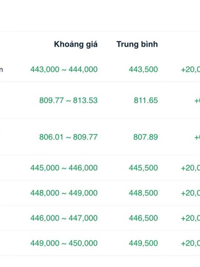Viewport: 200px width, 267px height.
Task: Click the change value in the 445,500 row
Action: coord(191,168)
